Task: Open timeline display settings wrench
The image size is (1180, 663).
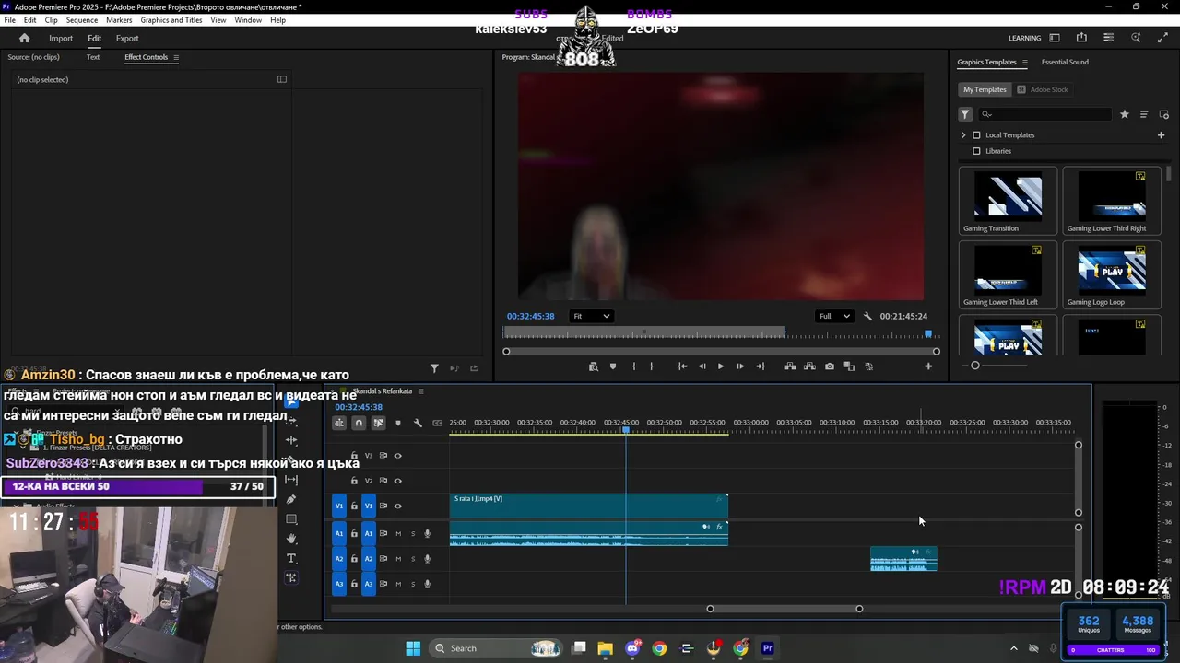Action: pyautogui.click(x=418, y=423)
